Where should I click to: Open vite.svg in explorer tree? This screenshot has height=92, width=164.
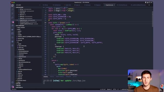click(20, 40)
